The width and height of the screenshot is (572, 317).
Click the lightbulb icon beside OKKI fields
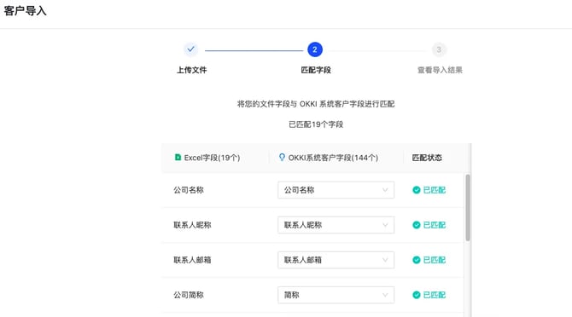[x=282, y=158]
